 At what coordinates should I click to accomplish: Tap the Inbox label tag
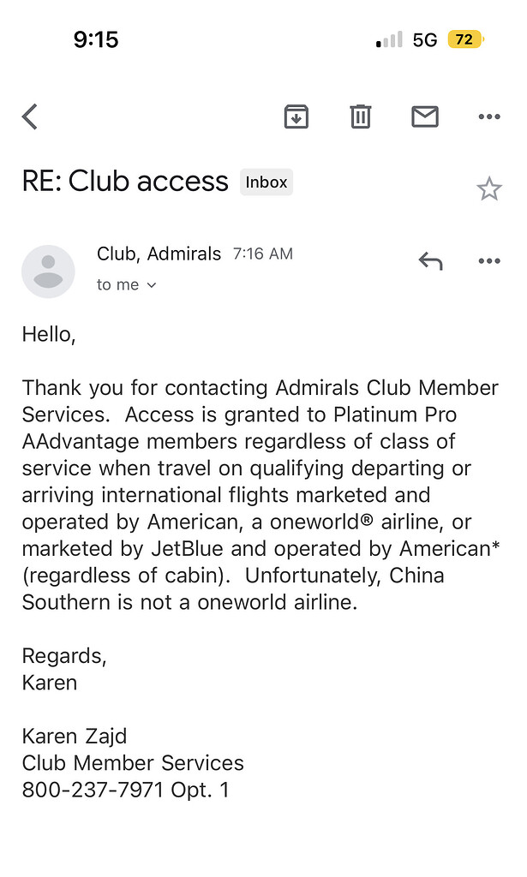(x=266, y=182)
